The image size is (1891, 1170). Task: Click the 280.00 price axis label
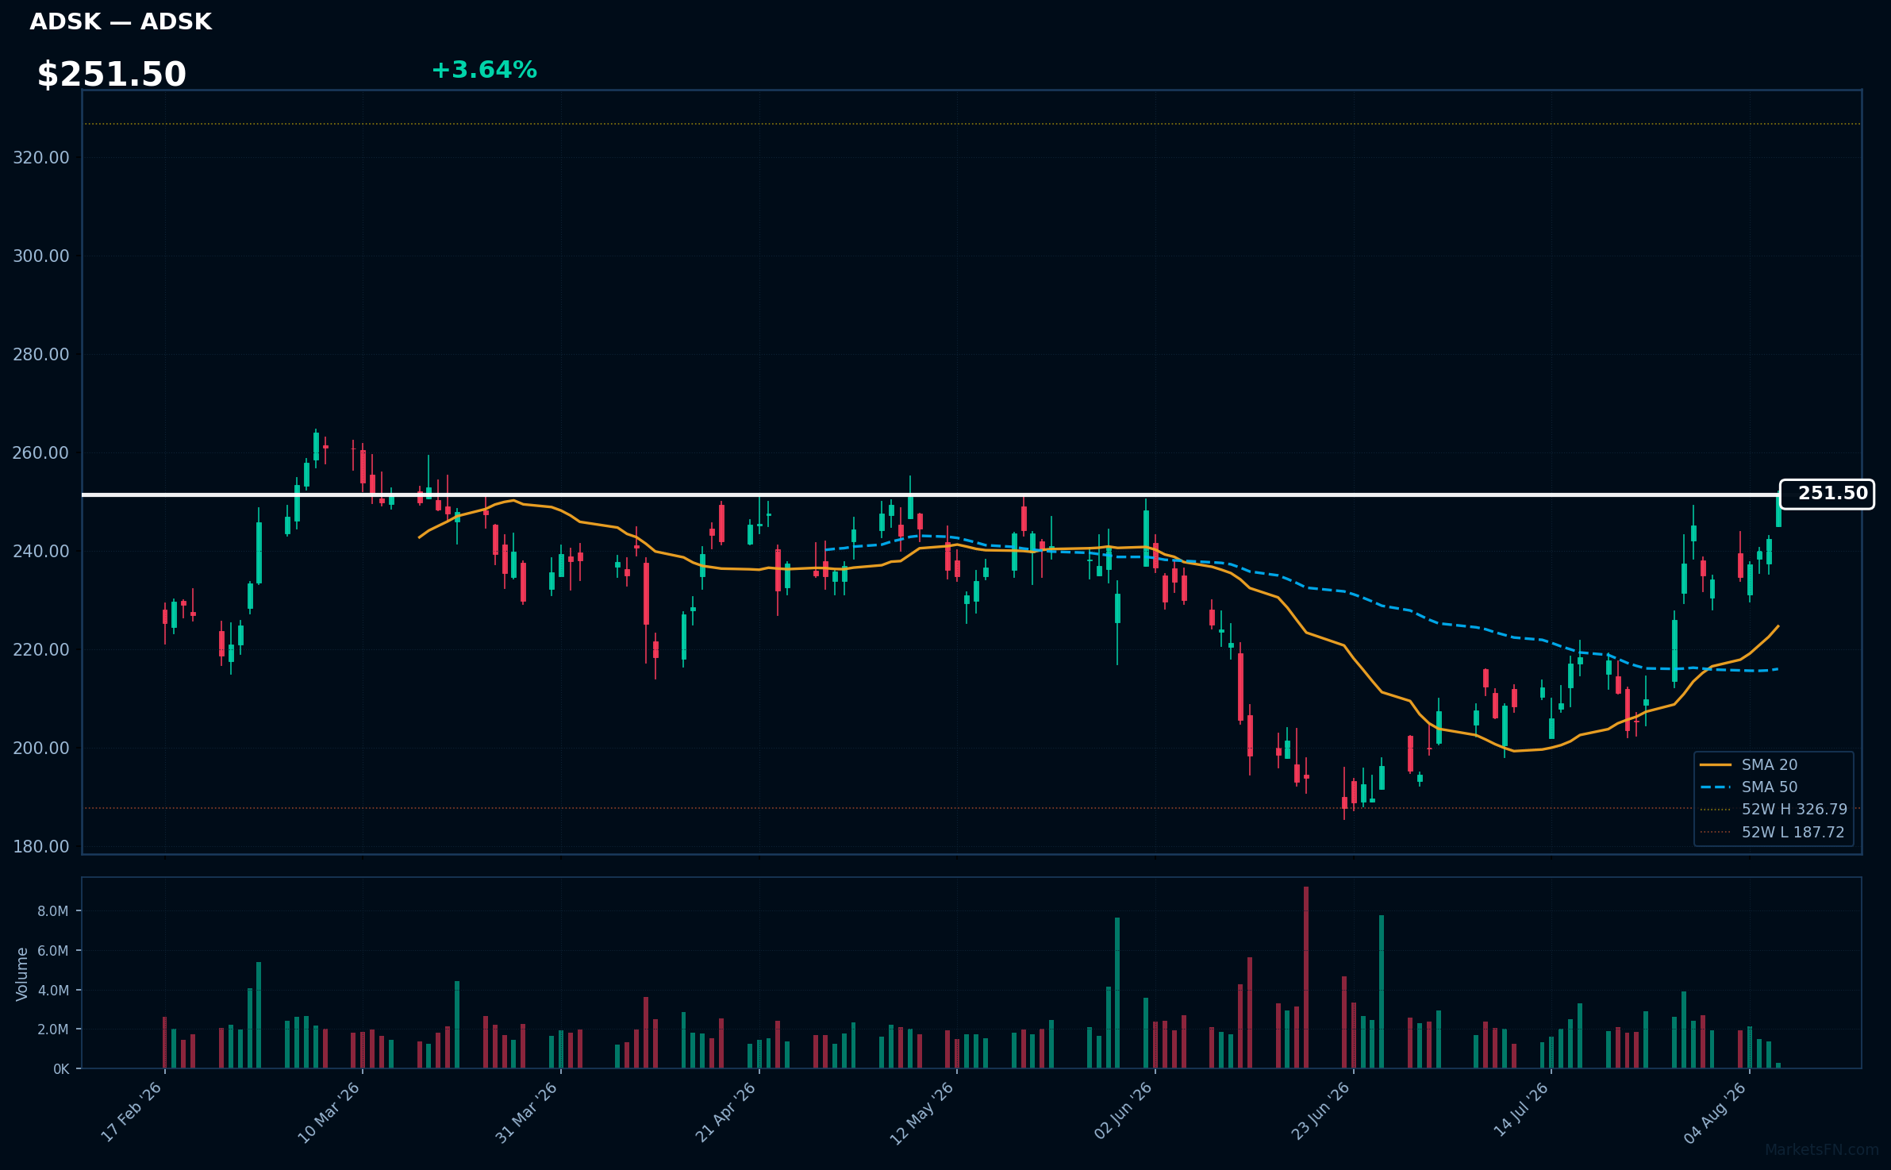(41, 354)
